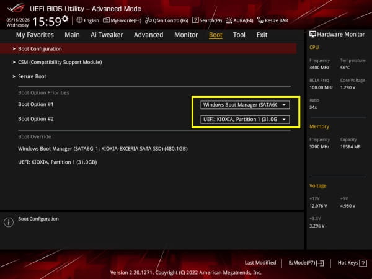Click the Hot Keys question mark icon

click(x=363, y=263)
